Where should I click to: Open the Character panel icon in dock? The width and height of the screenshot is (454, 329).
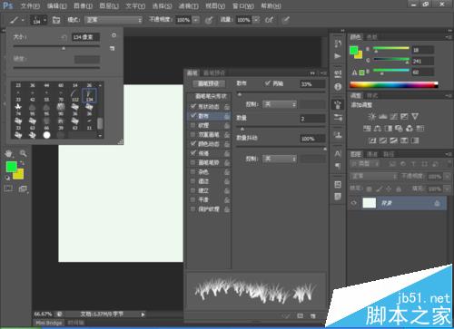[338, 153]
